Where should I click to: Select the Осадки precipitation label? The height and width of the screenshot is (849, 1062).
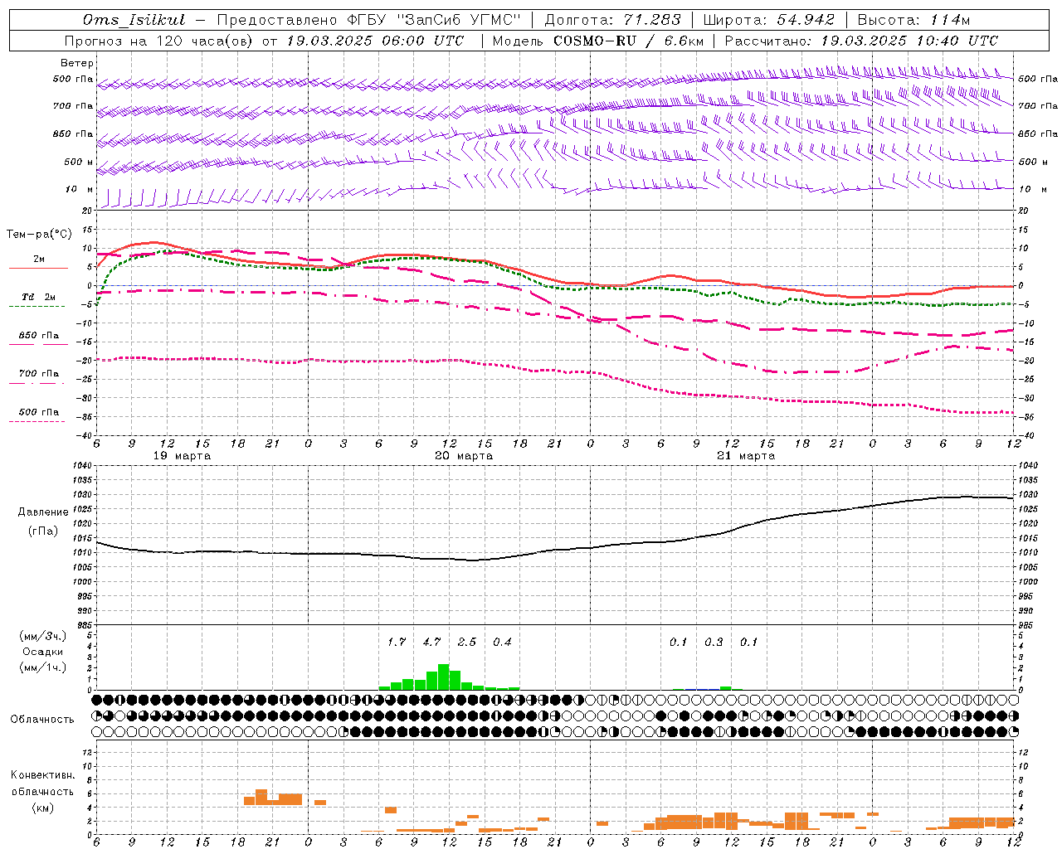click(42, 652)
